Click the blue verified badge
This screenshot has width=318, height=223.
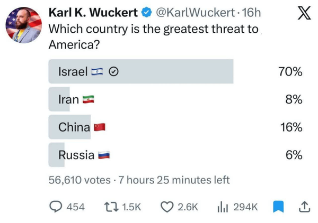click(x=146, y=13)
